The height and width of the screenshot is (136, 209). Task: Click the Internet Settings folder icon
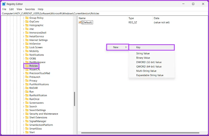(x=27, y=40)
